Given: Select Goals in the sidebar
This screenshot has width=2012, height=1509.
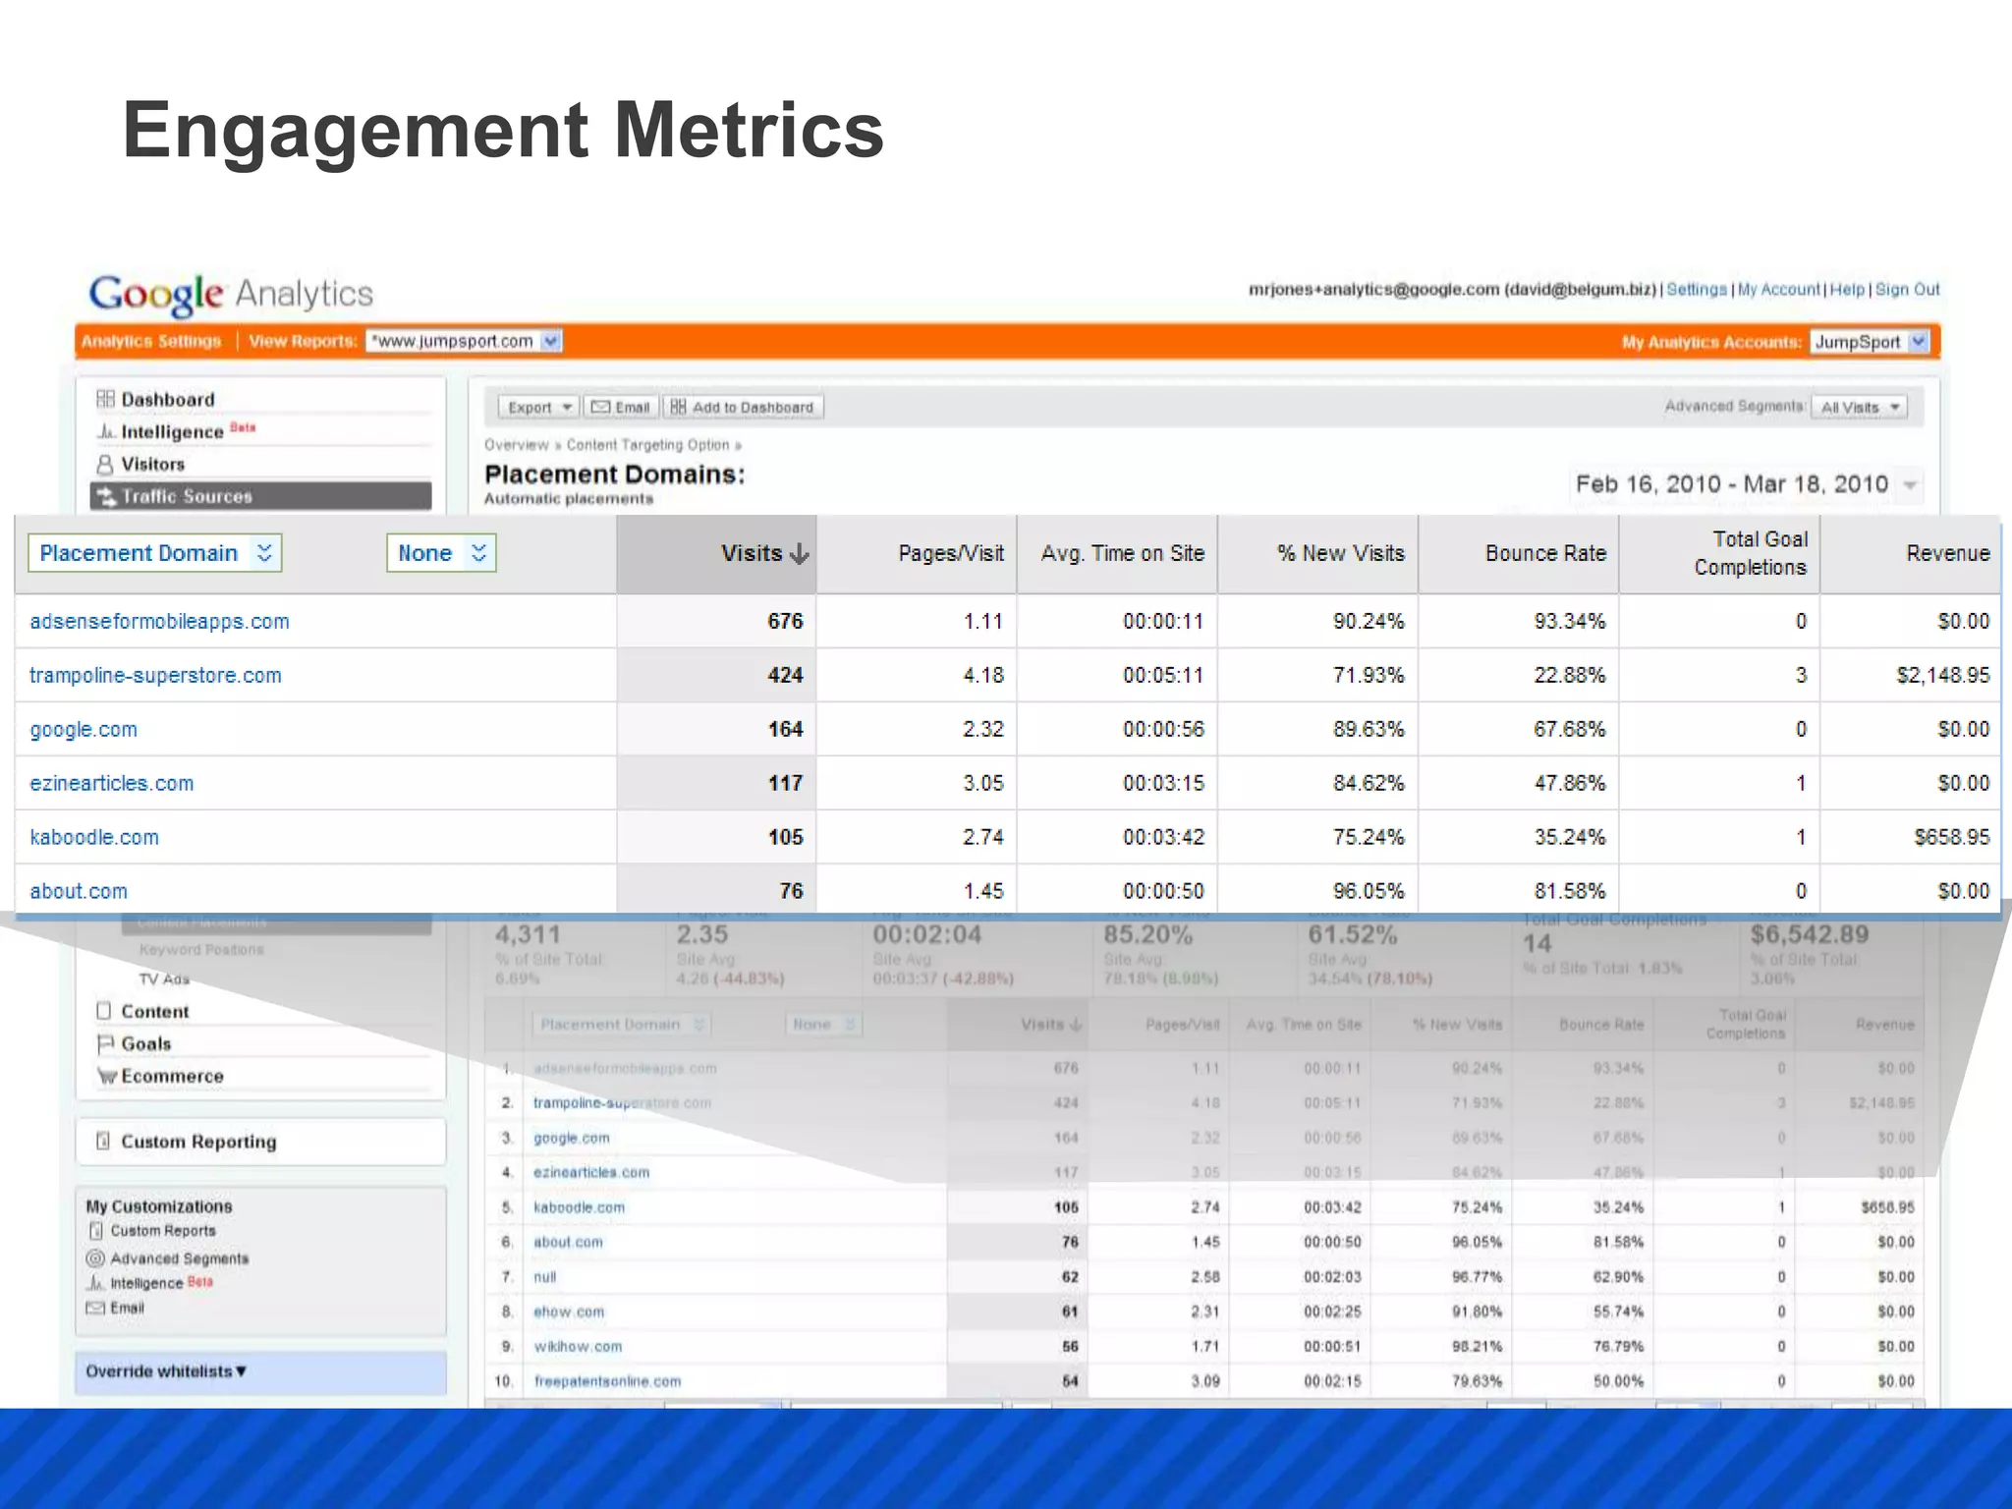Looking at the screenshot, I should click(x=145, y=1043).
